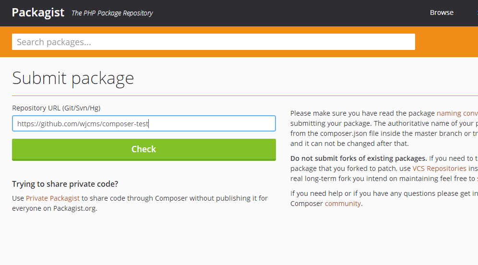The width and height of the screenshot is (478, 265).
Task: Click the "Submit package" heading
Action: tap(73, 78)
